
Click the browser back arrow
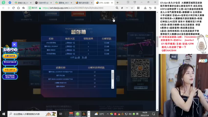3,8
